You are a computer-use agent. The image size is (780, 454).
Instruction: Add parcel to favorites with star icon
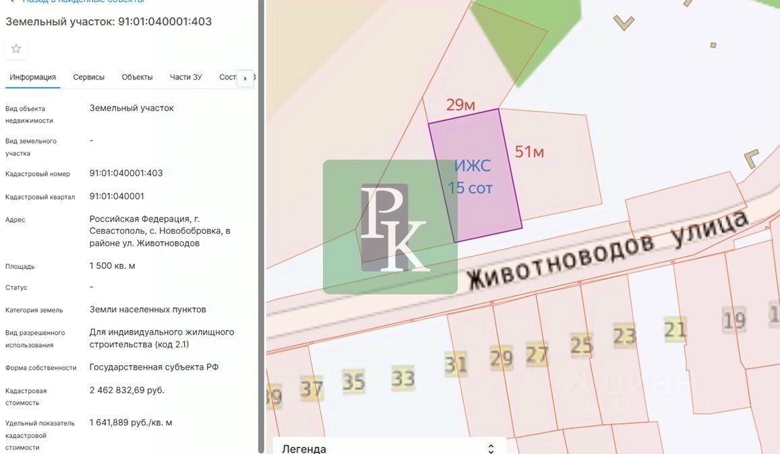16,48
